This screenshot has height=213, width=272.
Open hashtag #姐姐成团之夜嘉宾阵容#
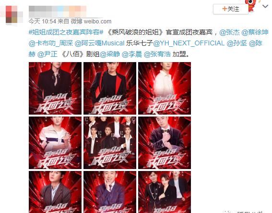tap(66, 32)
